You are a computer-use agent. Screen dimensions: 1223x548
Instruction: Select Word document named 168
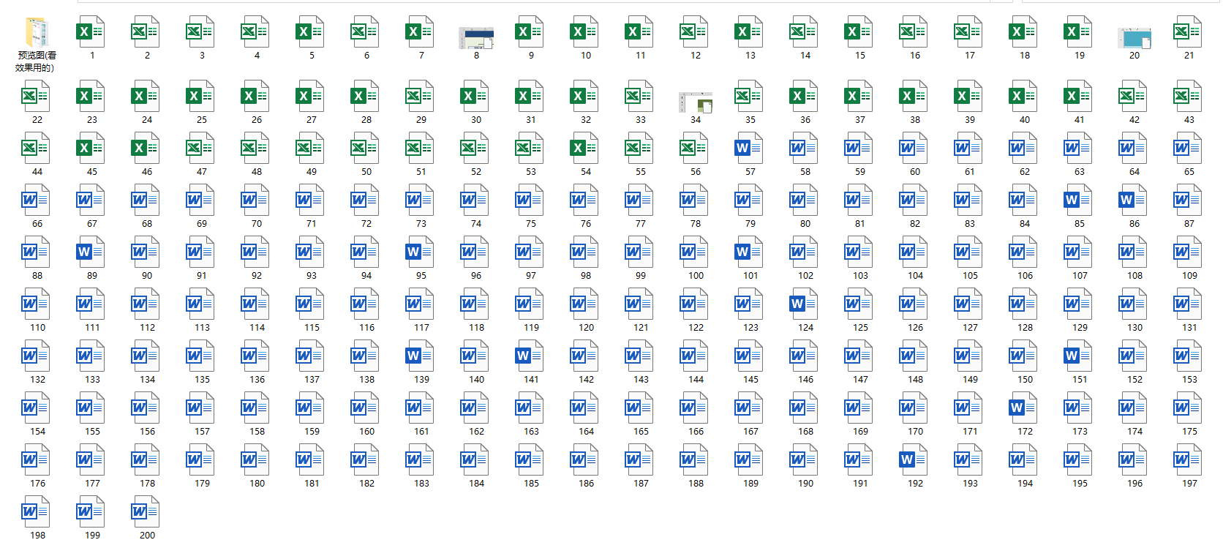click(805, 409)
